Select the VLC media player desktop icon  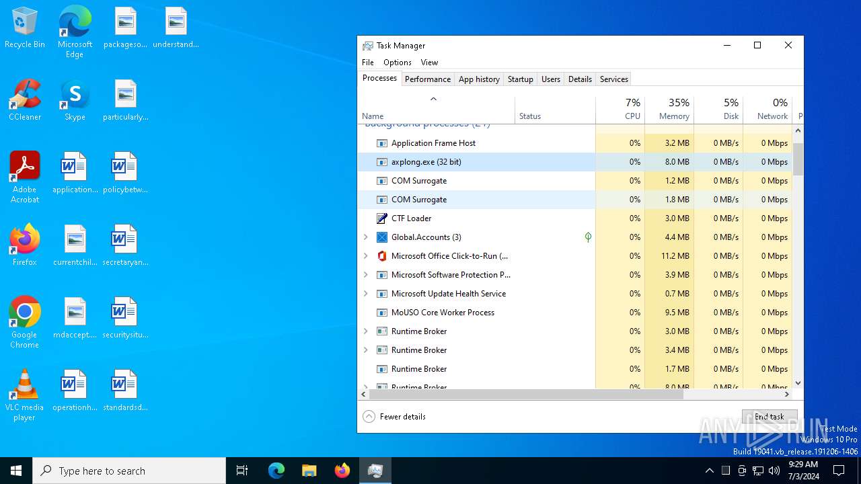[25, 395]
